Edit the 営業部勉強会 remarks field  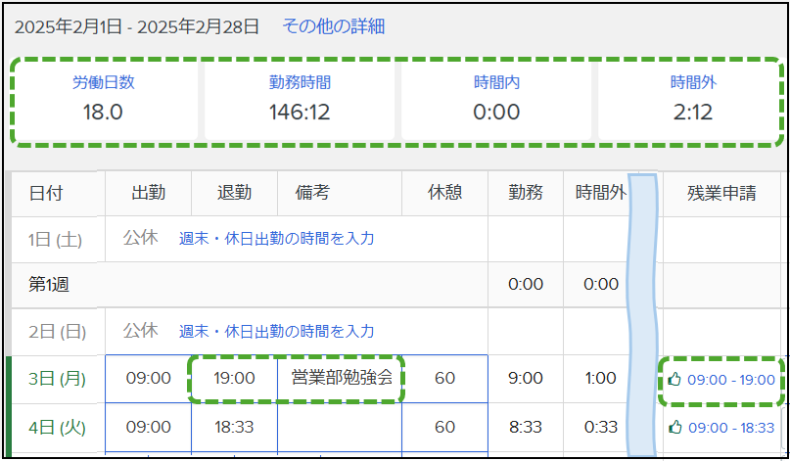pyautogui.click(x=340, y=379)
